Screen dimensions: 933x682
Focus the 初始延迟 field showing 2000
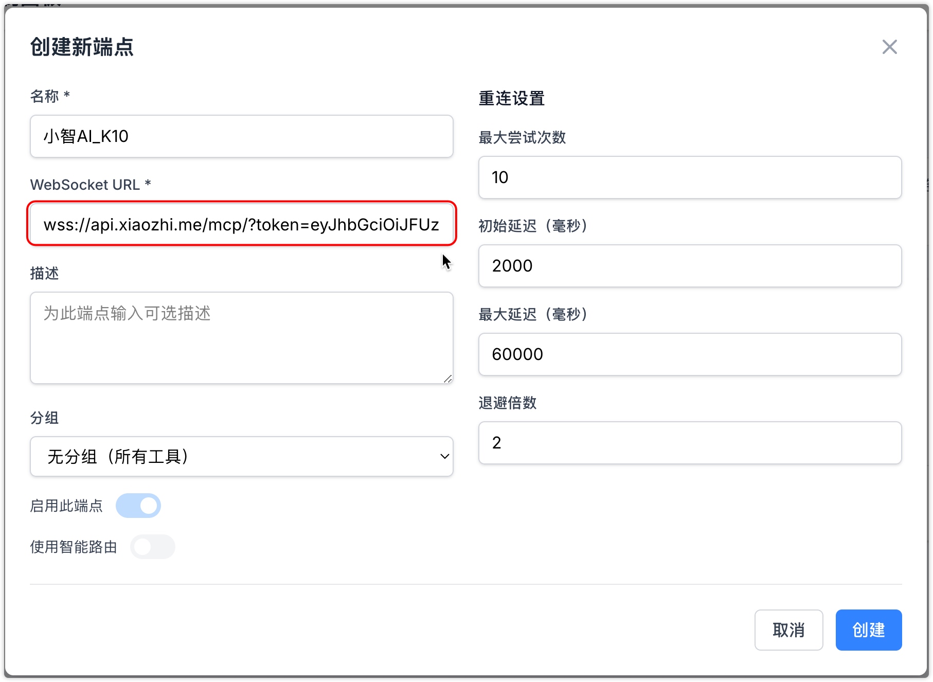[x=690, y=266]
